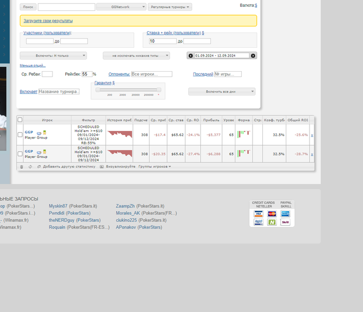Screen dimensions: 363x312
Task: Click the gold star icon in the -$20.35 row
Action: [x=45, y=152]
